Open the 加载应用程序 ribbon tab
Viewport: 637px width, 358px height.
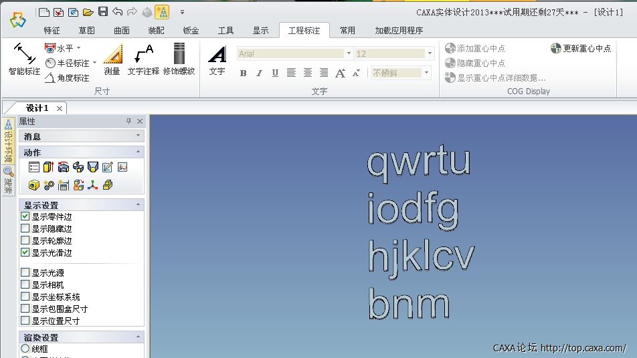(x=399, y=31)
